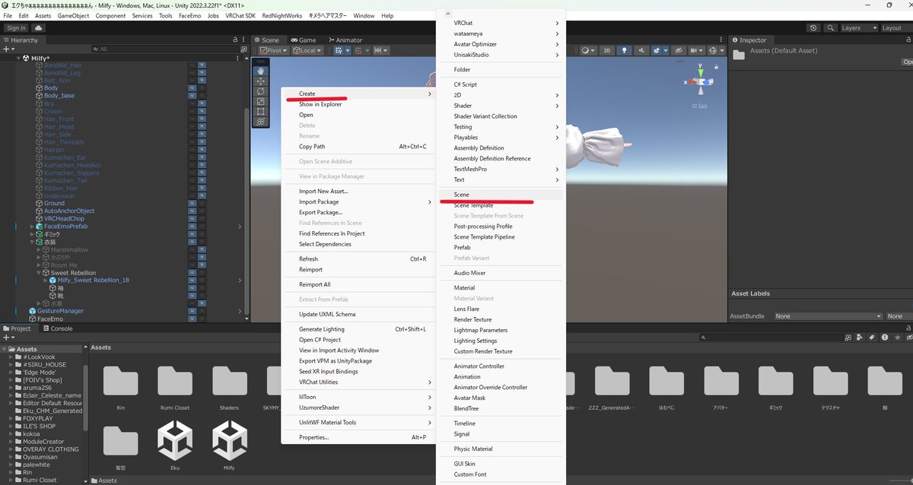Open the Gizmos dropdown arrow
Screen dimensions: 913x485
(721, 50)
